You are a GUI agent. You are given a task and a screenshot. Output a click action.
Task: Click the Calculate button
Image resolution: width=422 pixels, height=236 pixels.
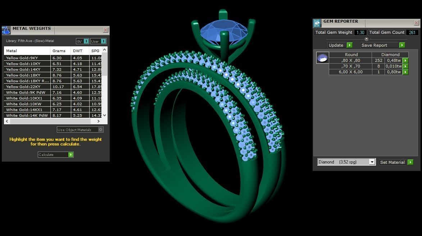pos(56,154)
